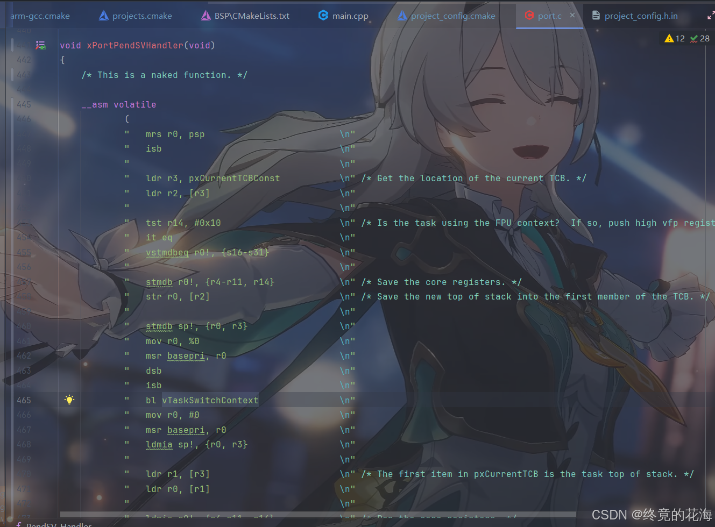Click the CMakeLists icon on BSP tab
This screenshot has height=527, width=715.
pyautogui.click(x=206, y=16)
